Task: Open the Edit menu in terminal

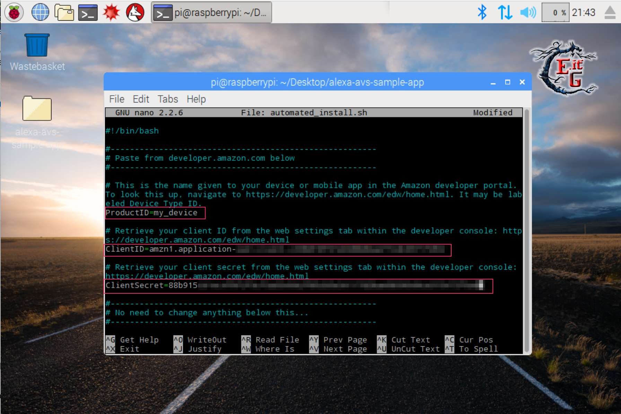Action: point(141,99)
